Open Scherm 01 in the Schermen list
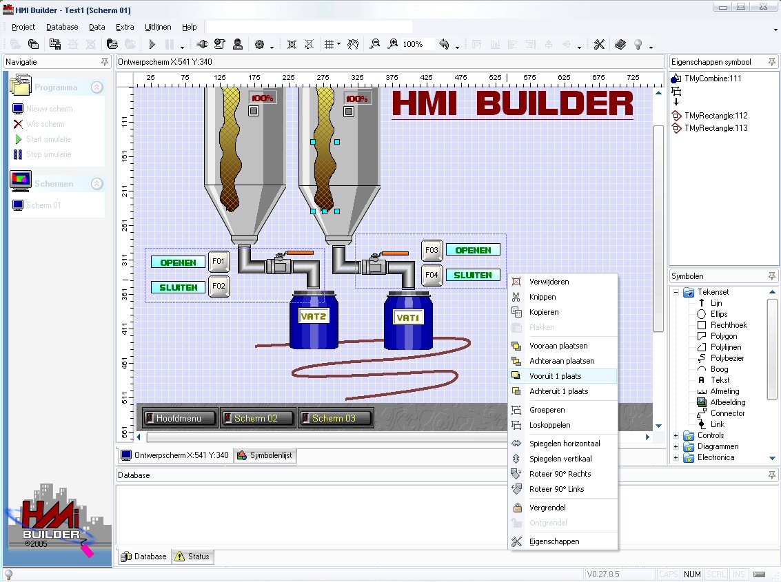Viewport: 781px width, 582px height. 37,205
